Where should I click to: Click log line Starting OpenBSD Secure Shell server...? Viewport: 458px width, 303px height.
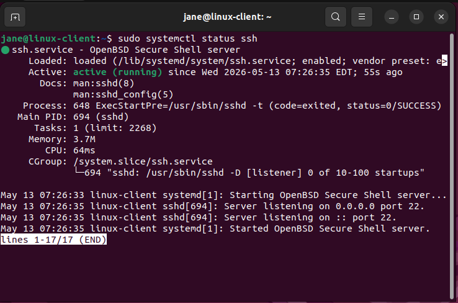click(x=223, y=195)
